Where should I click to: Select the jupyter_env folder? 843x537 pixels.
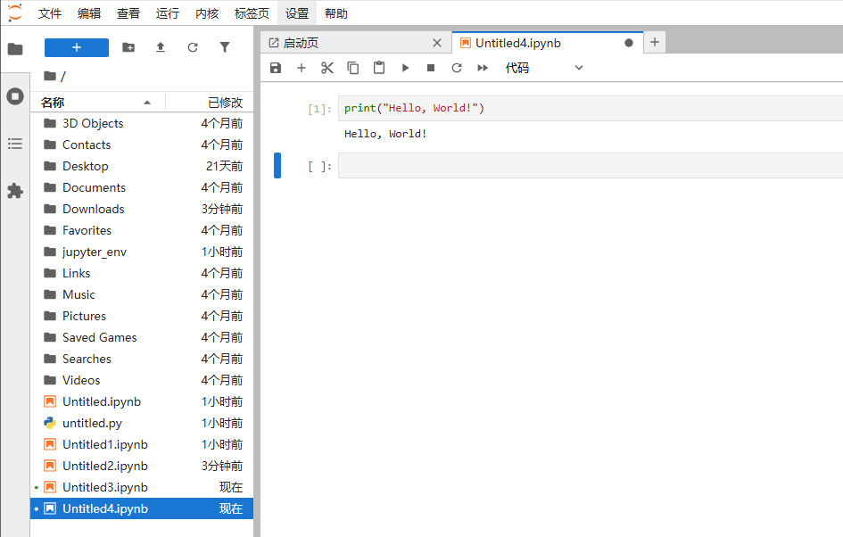(x=142, y=252)
